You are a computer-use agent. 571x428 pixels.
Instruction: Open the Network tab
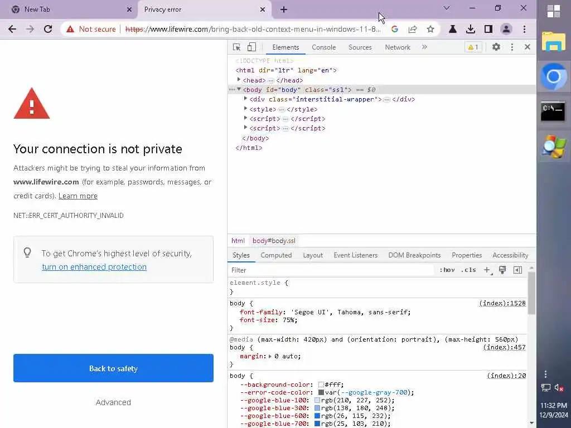[397, 47]
